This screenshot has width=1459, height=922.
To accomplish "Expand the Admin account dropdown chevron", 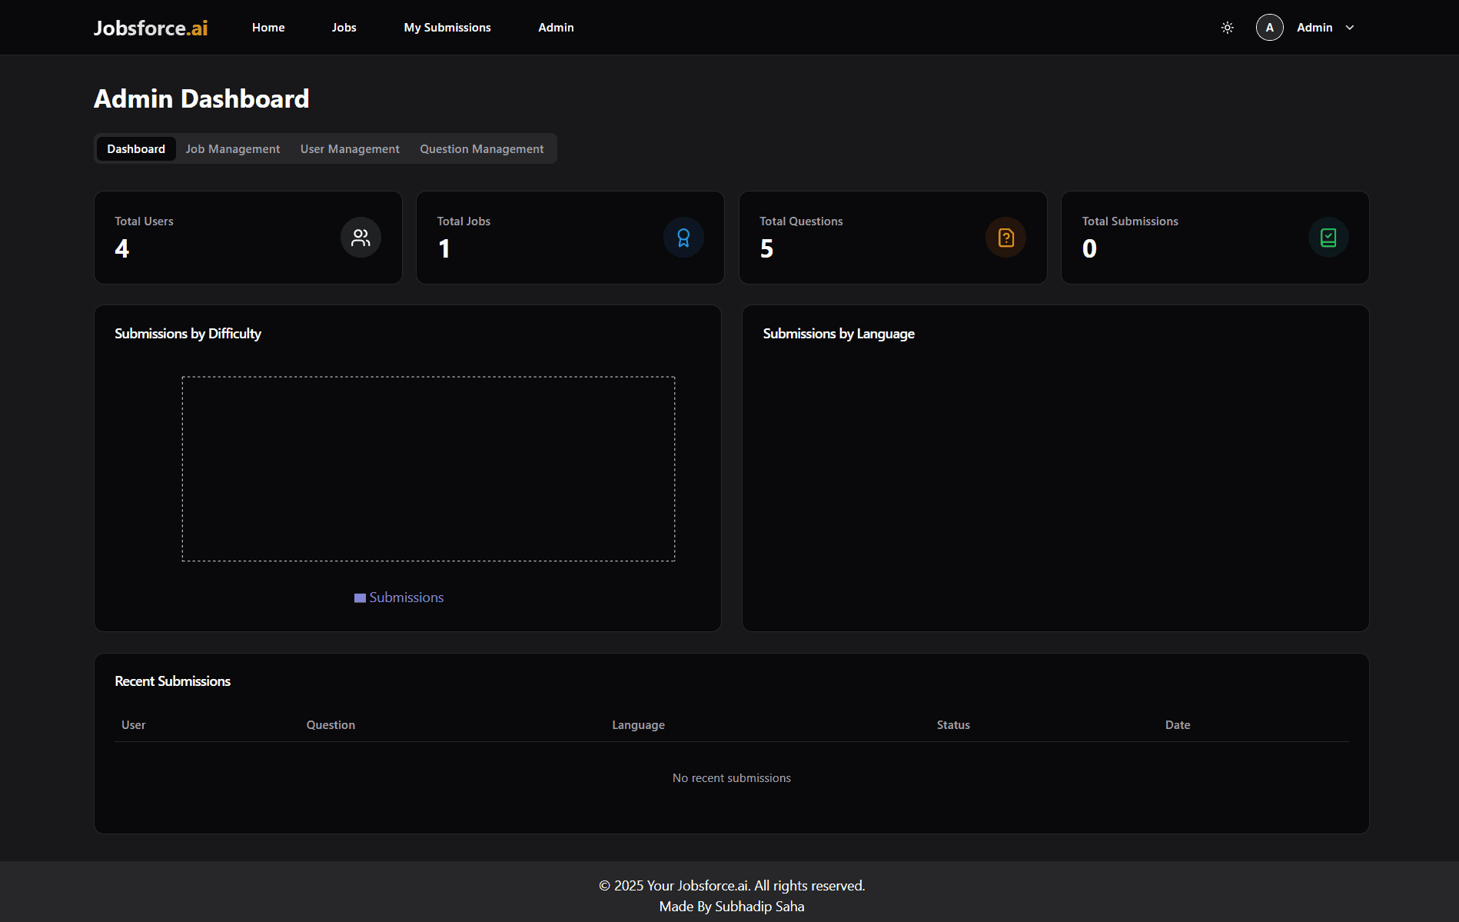I will pyautogui.click(x=1350, y=28).
